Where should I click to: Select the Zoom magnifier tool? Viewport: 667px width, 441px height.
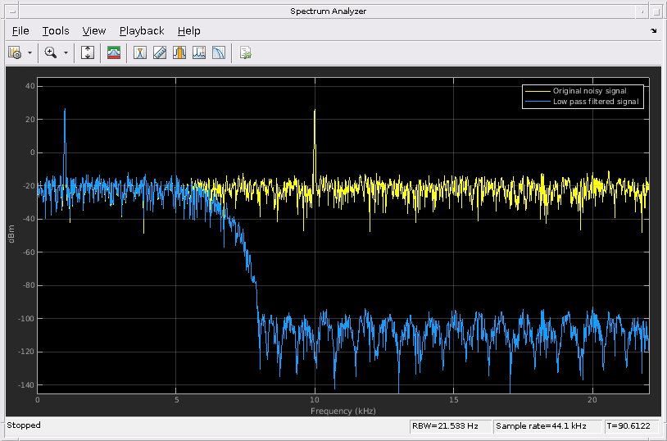tap(51, 53)
